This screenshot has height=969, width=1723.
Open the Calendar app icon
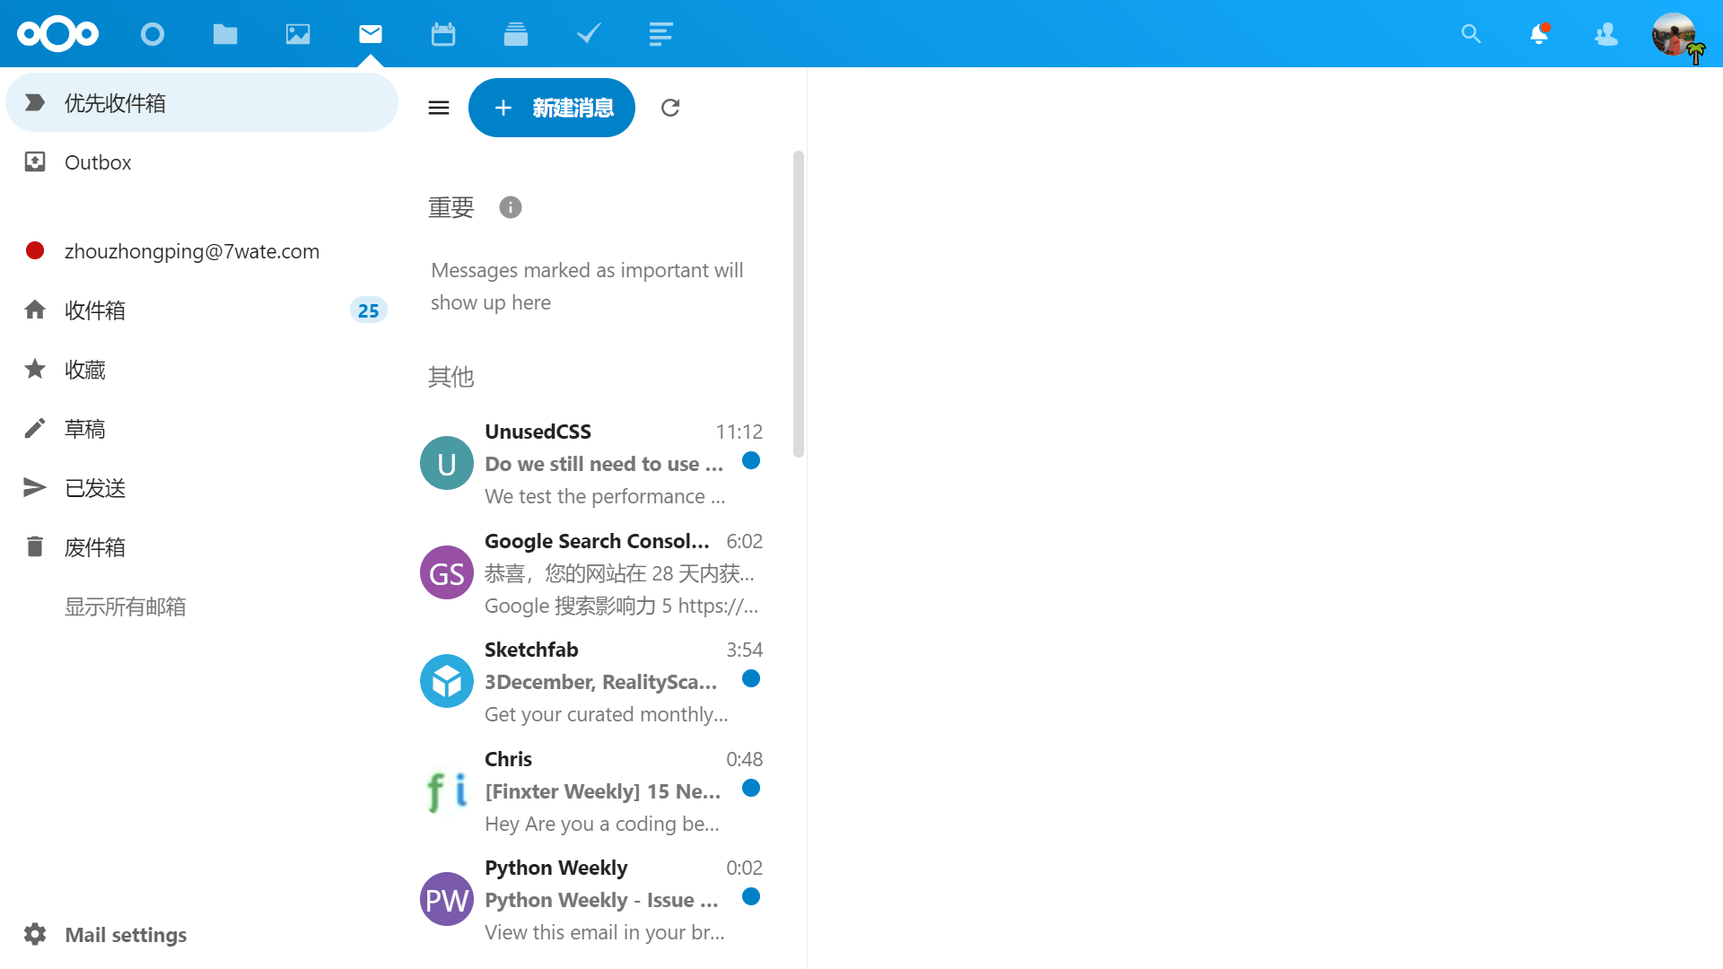pos(443,34)
